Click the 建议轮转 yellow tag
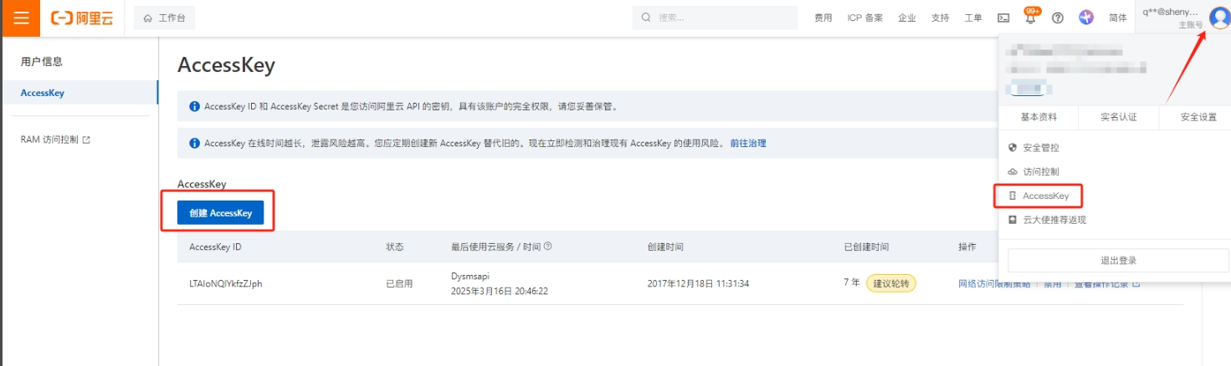The height and width of the screenshot is (366, 1231). 891,283
